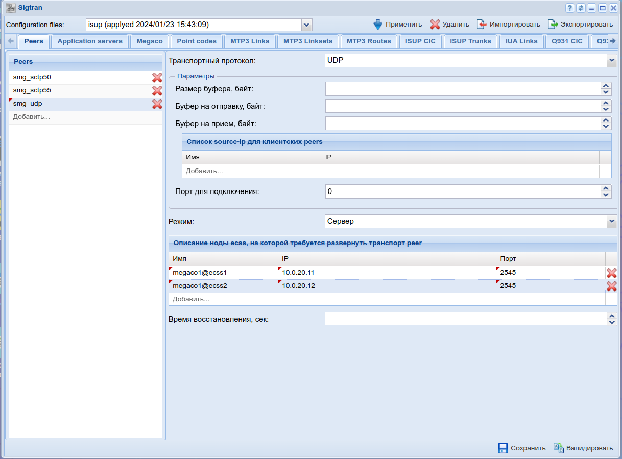Click the Удалить delete configuration button
Image resolution: width=622 pixels, height=459 pixels.
click(449, 24)
